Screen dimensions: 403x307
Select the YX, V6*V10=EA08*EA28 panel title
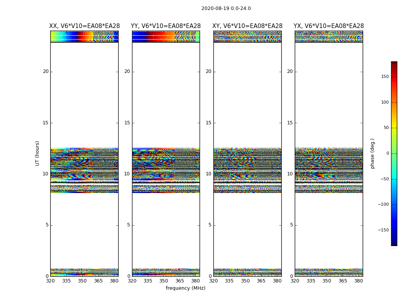[329, 26]
